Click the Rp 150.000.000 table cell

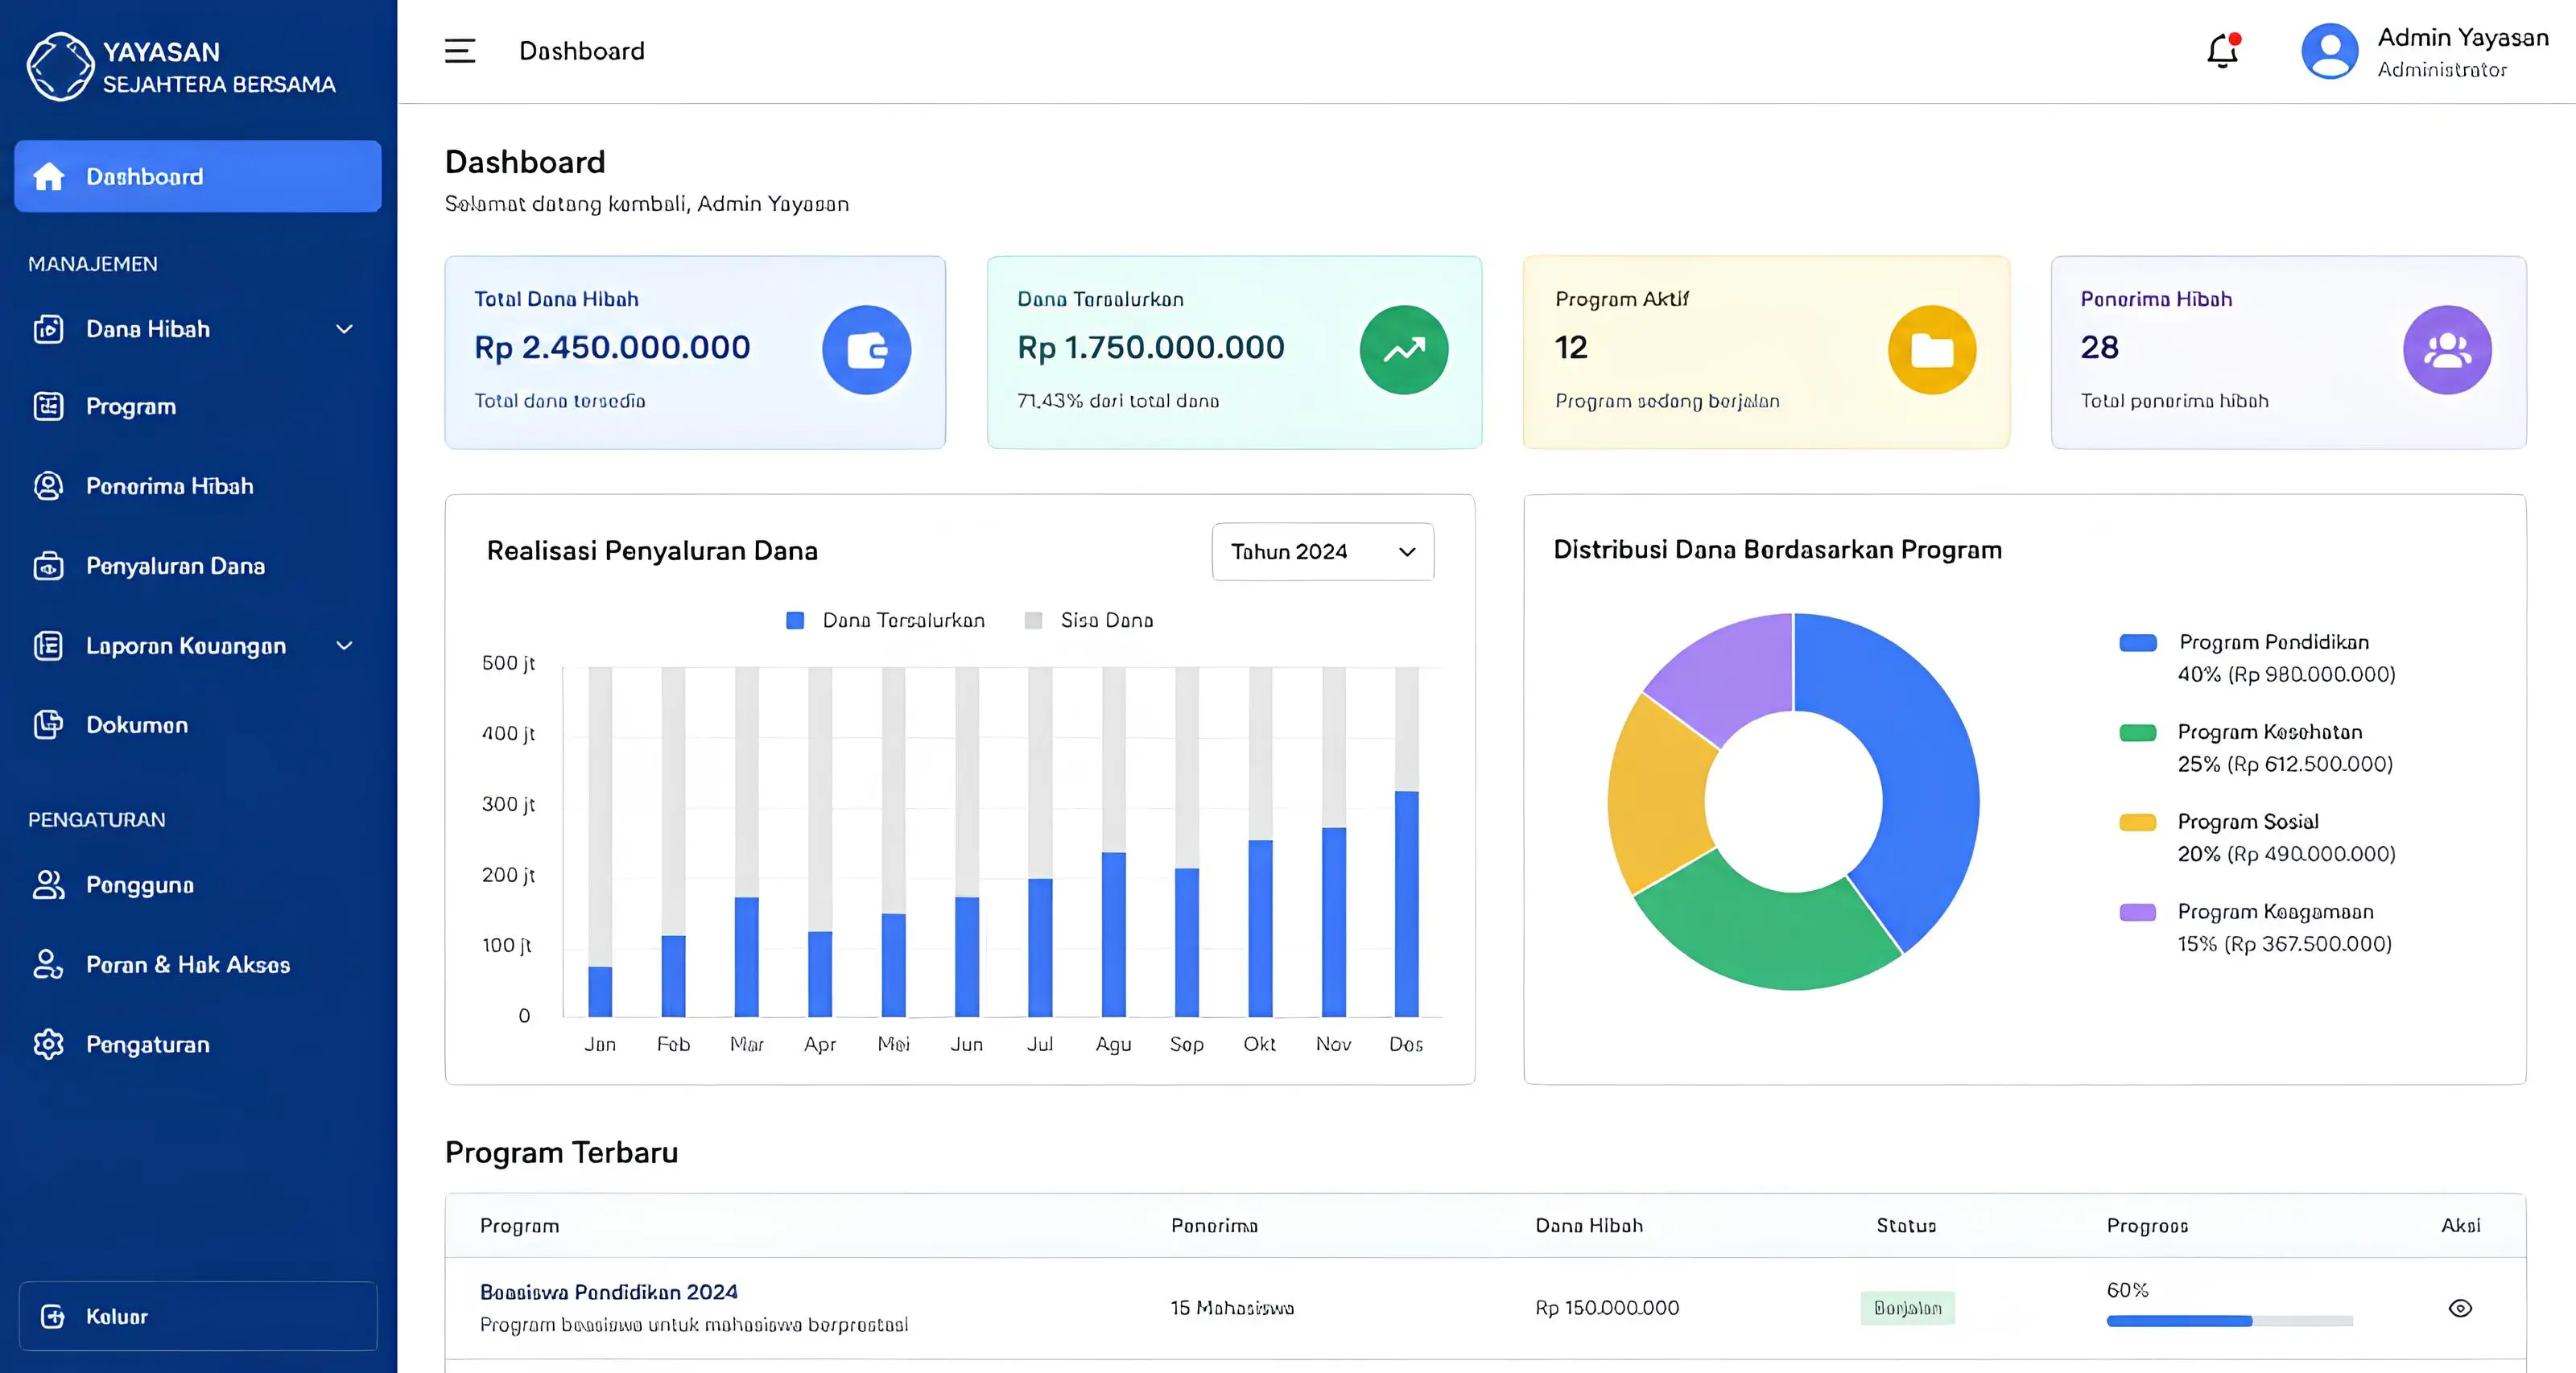point(1607,1308)
